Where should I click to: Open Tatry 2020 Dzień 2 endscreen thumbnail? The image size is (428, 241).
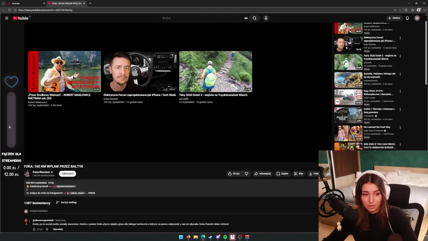click(x=215, y=71)
